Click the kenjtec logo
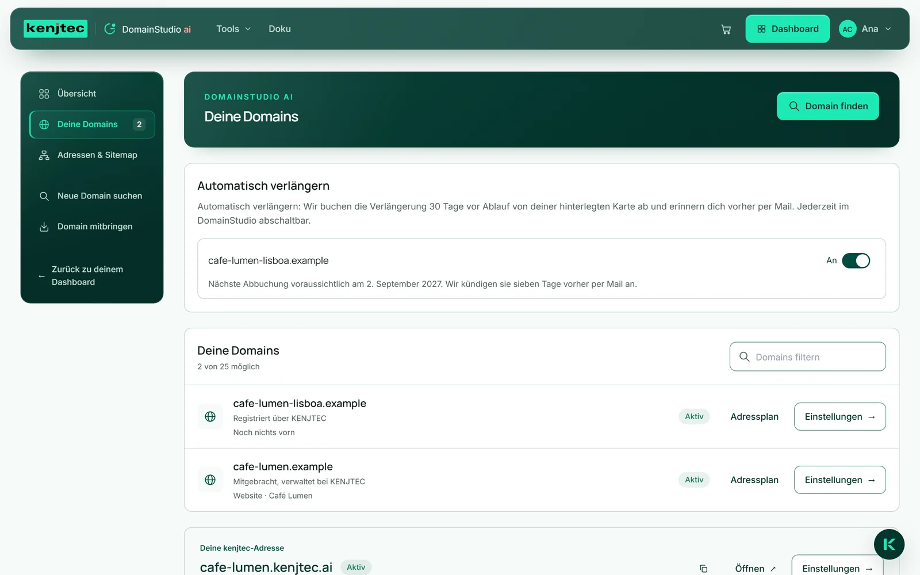Viewport: 920px width, 575px height. tap(55, 29)
